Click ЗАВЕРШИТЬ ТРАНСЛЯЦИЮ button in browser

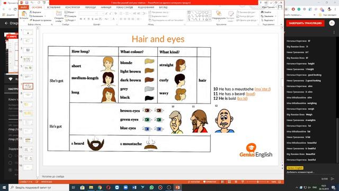[x=305, y=23]
